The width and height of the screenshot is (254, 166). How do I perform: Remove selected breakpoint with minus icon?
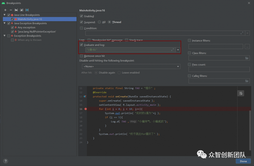click(11, 10)
